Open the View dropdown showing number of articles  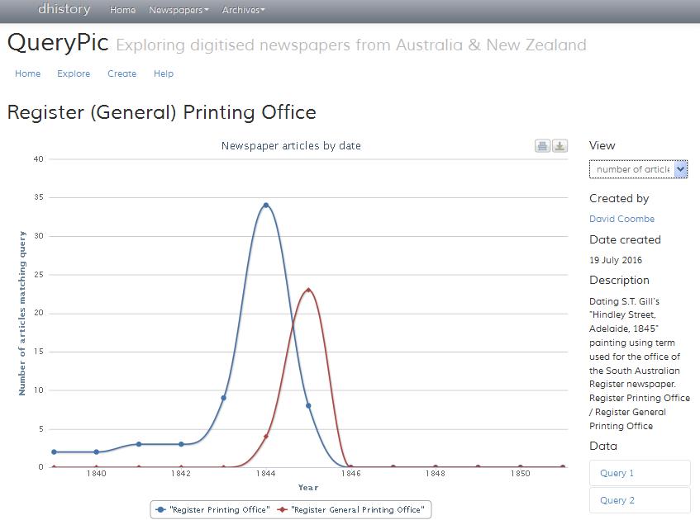click(x=638, y=169)
